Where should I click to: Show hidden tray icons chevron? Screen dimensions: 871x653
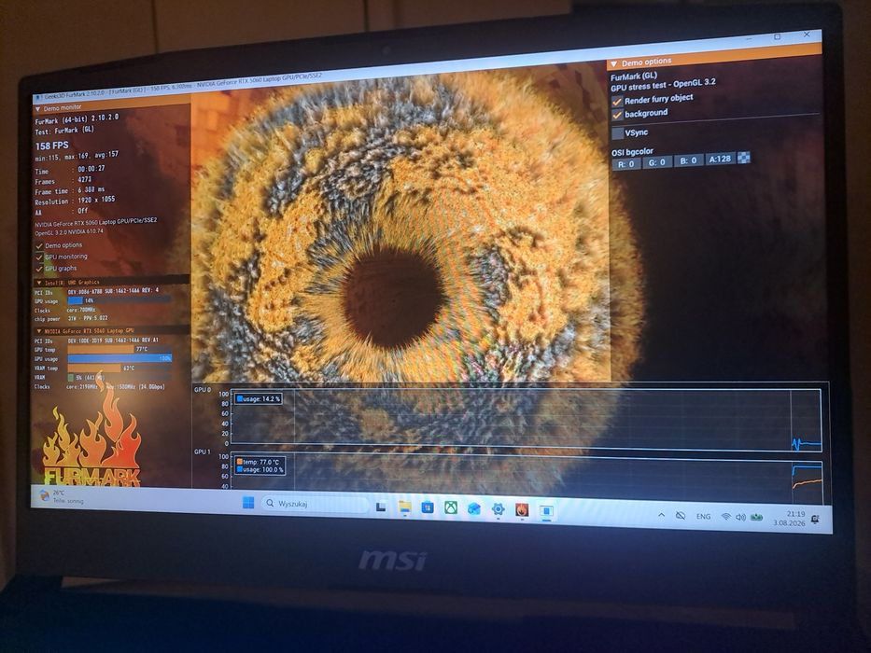pyautogui.click(x=661, y=515)
